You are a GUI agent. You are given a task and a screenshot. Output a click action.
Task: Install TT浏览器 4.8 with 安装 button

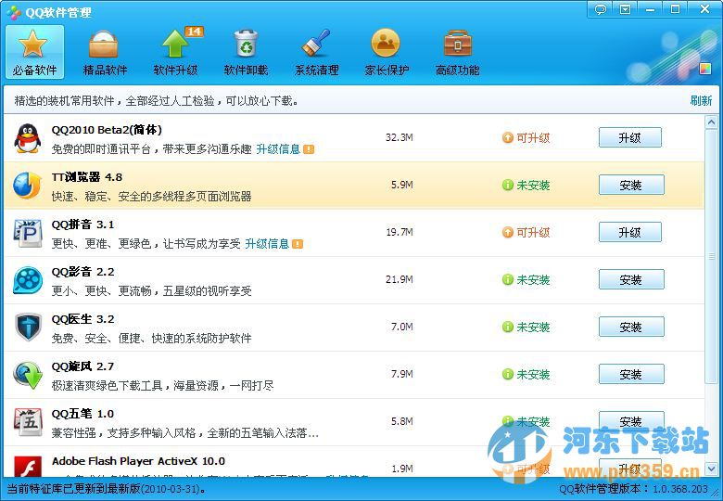pos(631,185)
